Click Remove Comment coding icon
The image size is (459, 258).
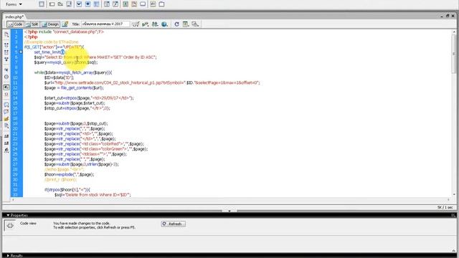6,112
